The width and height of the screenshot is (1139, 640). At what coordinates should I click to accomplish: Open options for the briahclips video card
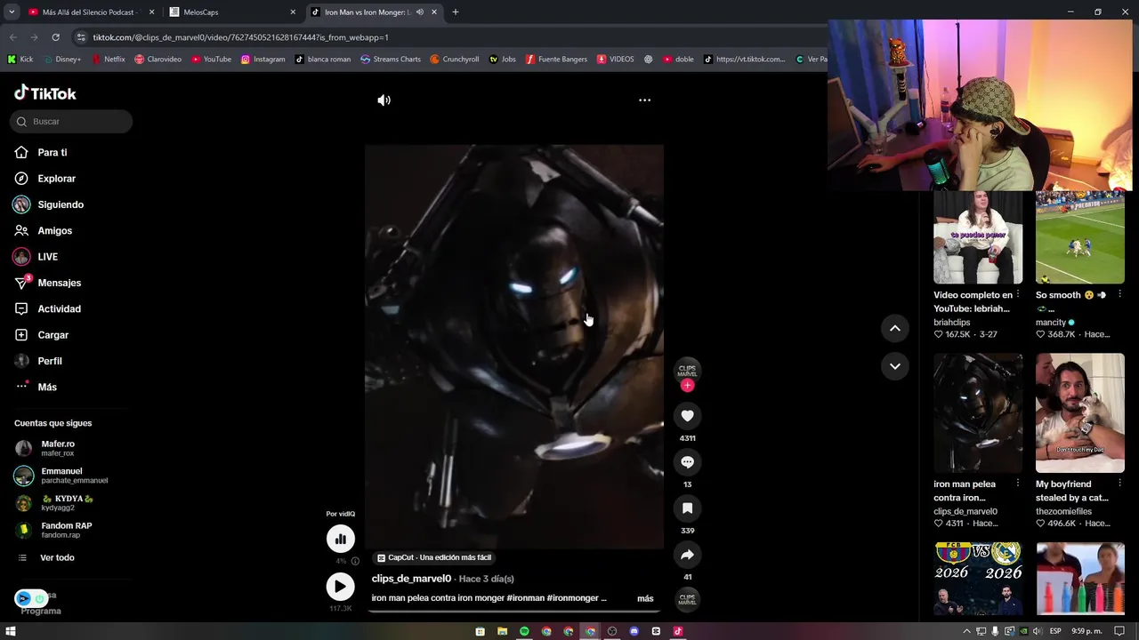[x=1017, y=294]
